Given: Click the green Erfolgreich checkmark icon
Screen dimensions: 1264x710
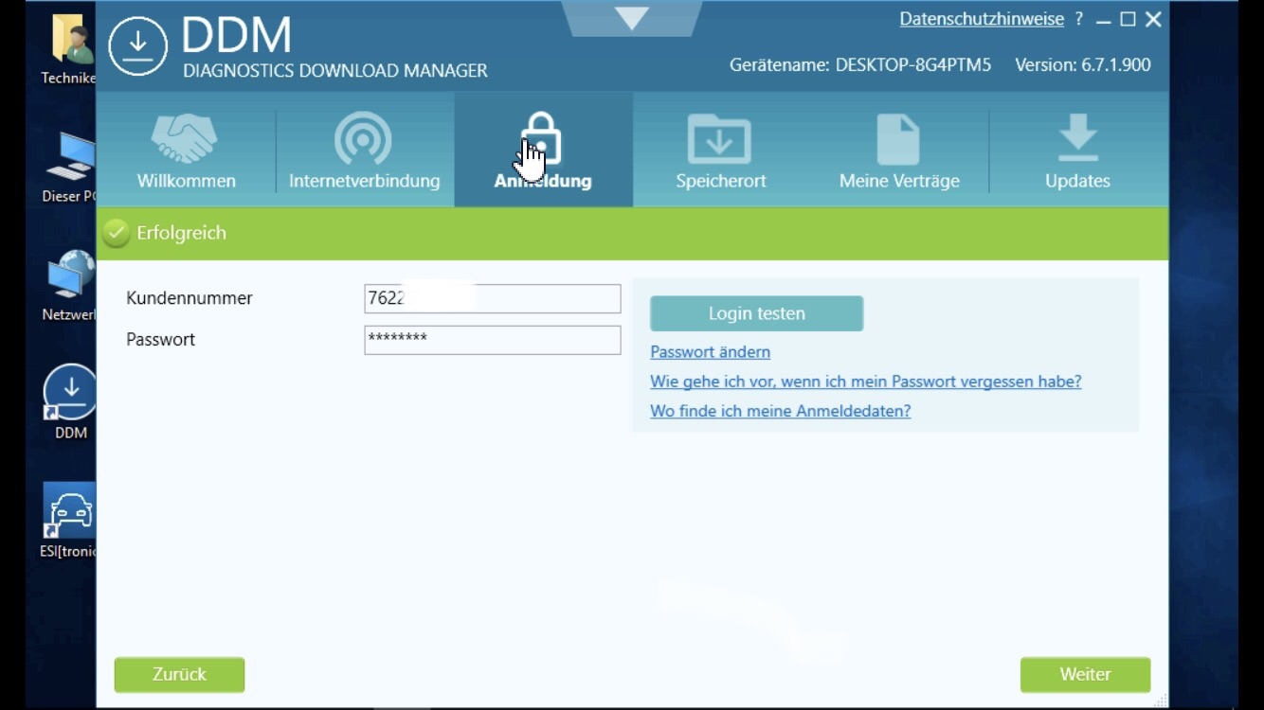Looking at the screenshot, I should (x=116, y=233).
